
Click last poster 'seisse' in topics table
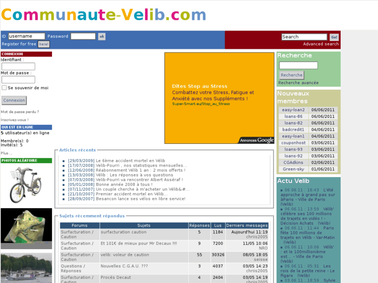pyautogui.click(x=260, y=260)
